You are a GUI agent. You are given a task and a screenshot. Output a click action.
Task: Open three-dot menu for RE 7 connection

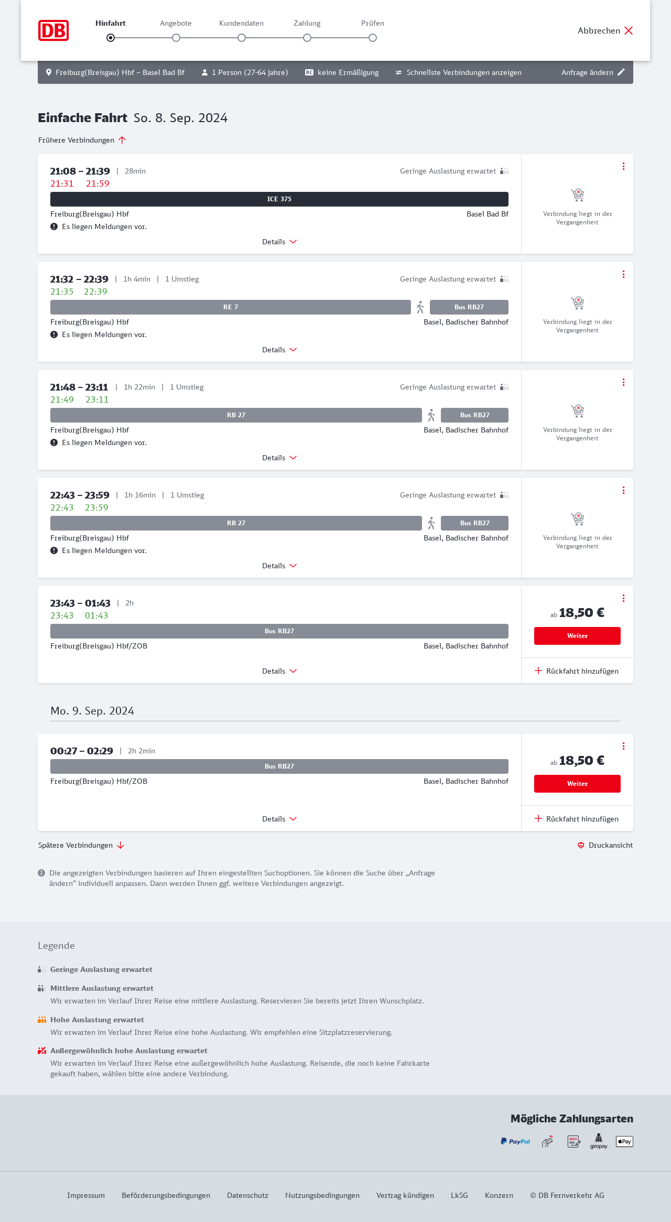click(x=623, y=274)
